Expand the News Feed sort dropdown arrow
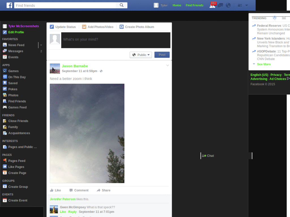 pos(41,45)
